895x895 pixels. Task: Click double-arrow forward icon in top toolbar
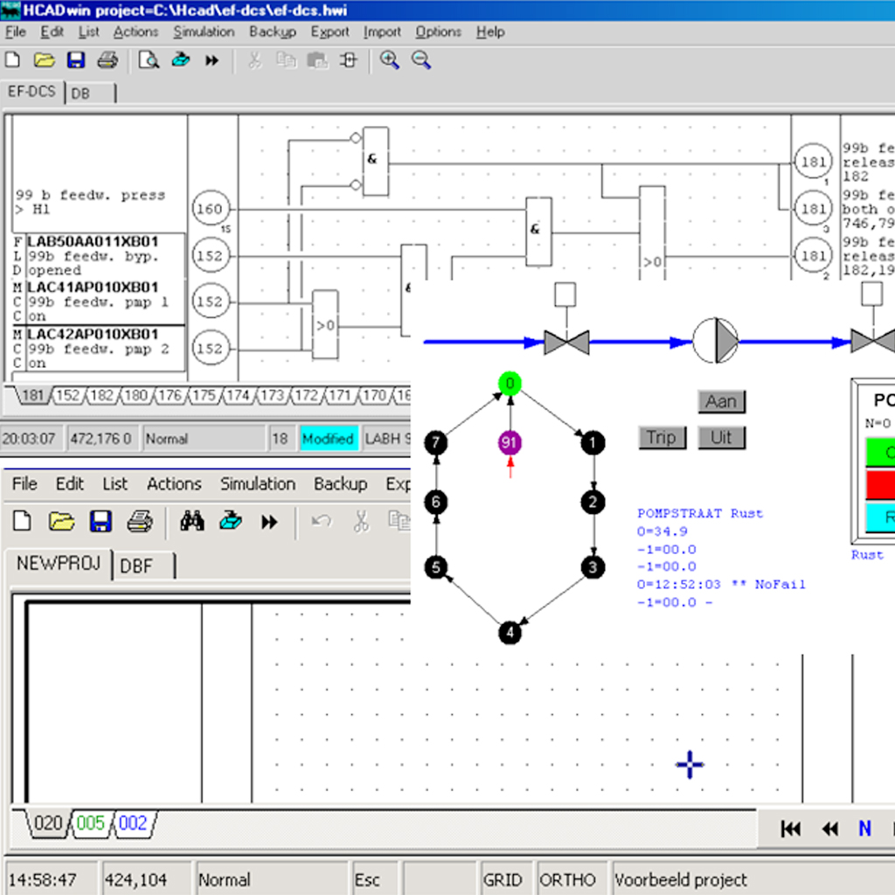(212, 60)
